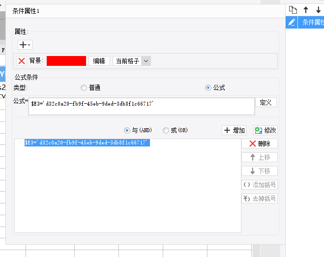Expand the 当前格子 scope dropdown arrow
324x257 pixels.
tap(146, 61)
